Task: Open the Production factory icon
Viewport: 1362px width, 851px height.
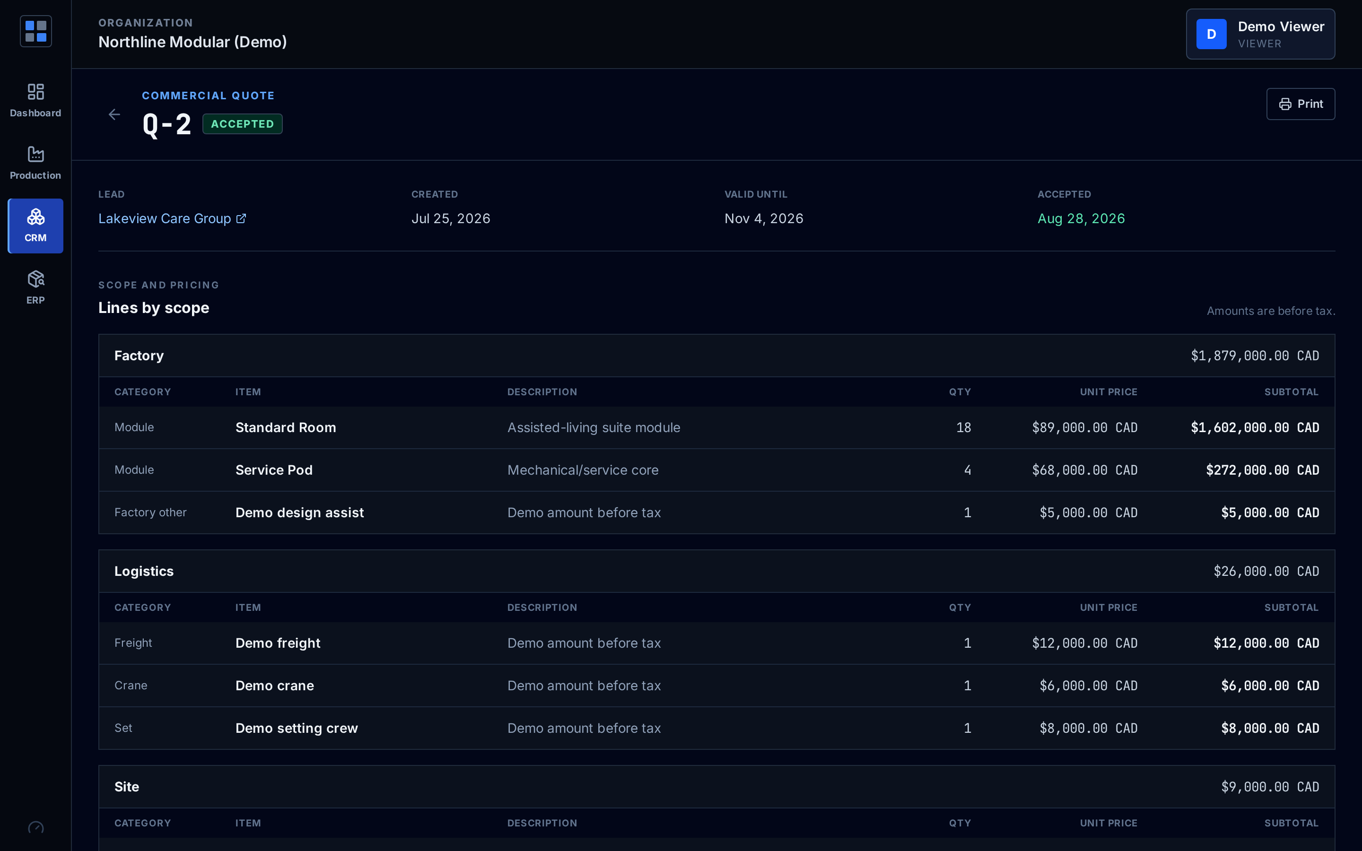Action: [x=35, y=154]
